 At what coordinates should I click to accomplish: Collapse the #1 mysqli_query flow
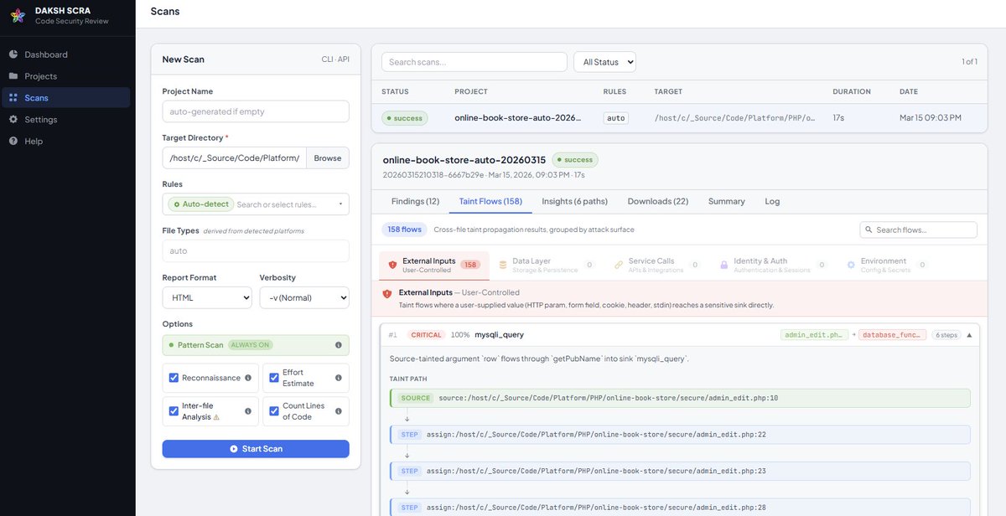969,335
